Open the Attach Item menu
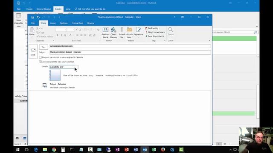Viewport: 273px width, 153px height. [x=130, y=33]
